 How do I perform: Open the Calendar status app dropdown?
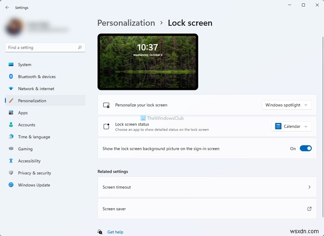[291, 126]
